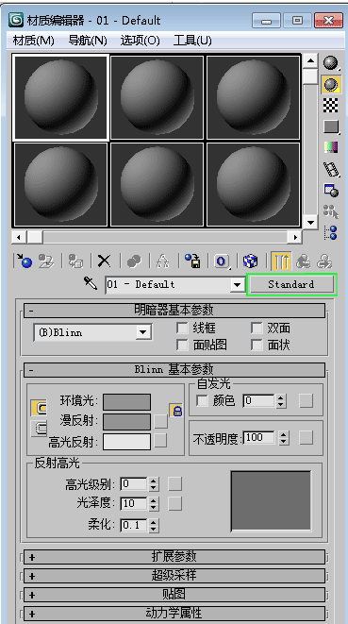348x624 pixels.
Task: Click the lower color lock button left of 漫反射
Action: 39,429
